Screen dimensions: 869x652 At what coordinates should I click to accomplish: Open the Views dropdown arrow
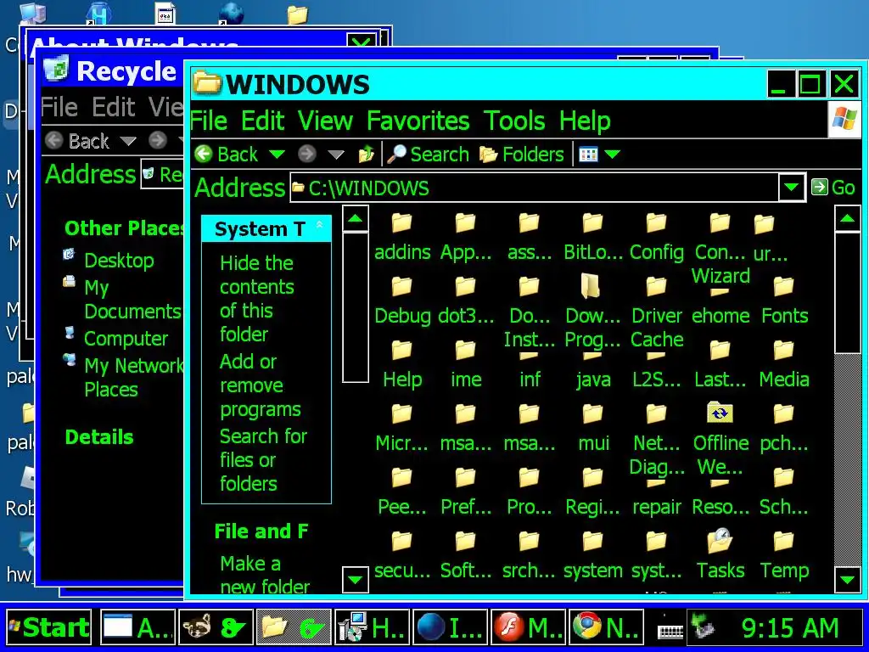[613, 155]
